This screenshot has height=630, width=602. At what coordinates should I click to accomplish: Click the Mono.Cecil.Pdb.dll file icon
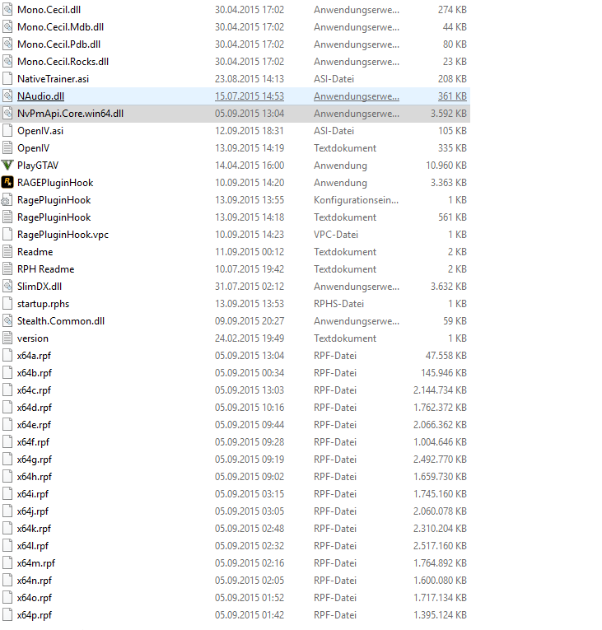7,44
